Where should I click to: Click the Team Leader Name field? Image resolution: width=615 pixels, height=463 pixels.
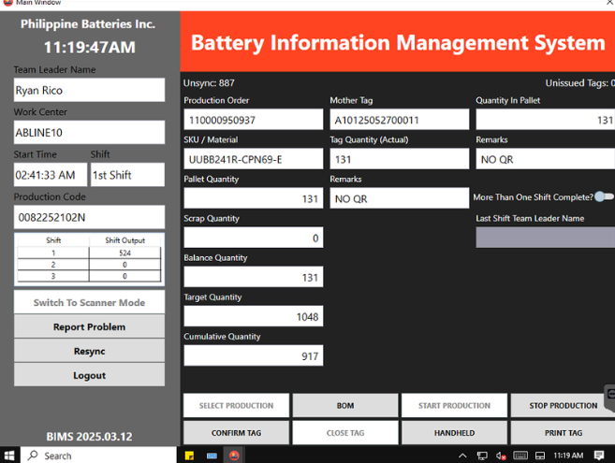pos(90,90)
